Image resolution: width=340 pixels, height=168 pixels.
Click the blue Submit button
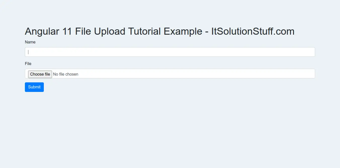click(34, 87)
